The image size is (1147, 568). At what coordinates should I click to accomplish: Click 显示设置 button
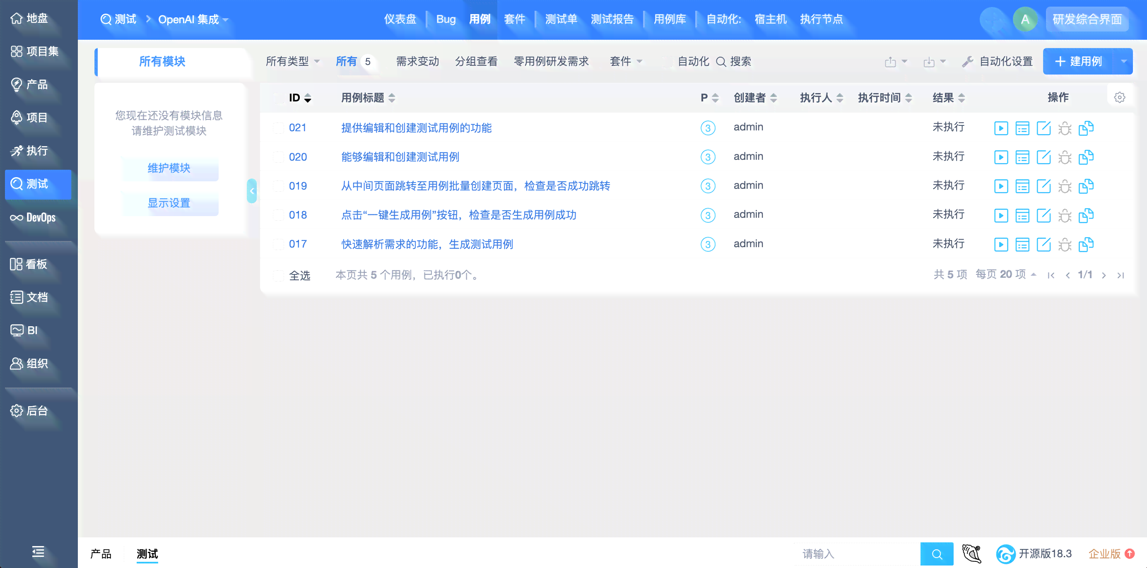click(x=169, y=203)
